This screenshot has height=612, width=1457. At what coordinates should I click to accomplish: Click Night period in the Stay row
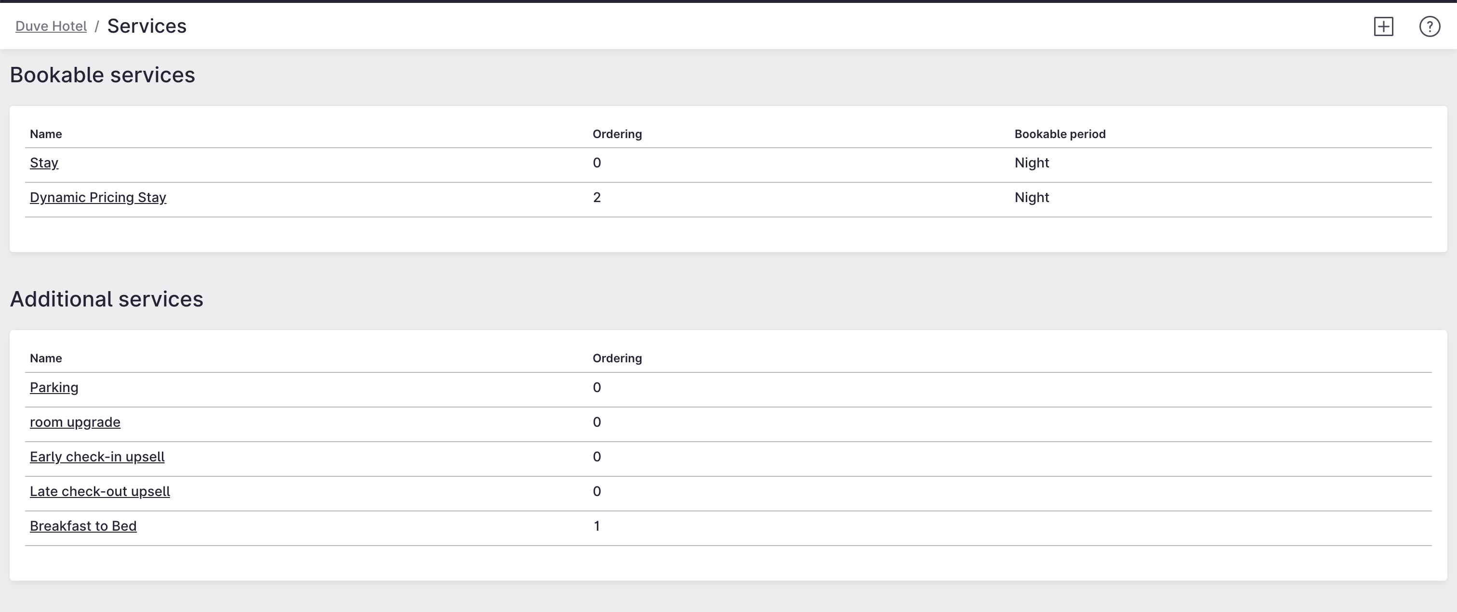(x=1031, y=163)
